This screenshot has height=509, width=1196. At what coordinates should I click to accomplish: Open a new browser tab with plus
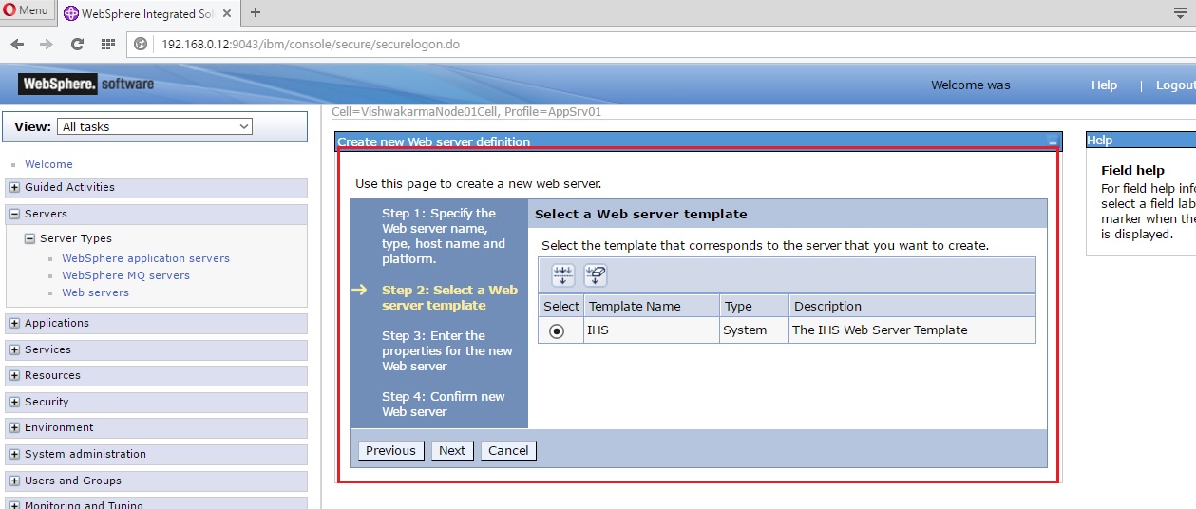[256, 12]
